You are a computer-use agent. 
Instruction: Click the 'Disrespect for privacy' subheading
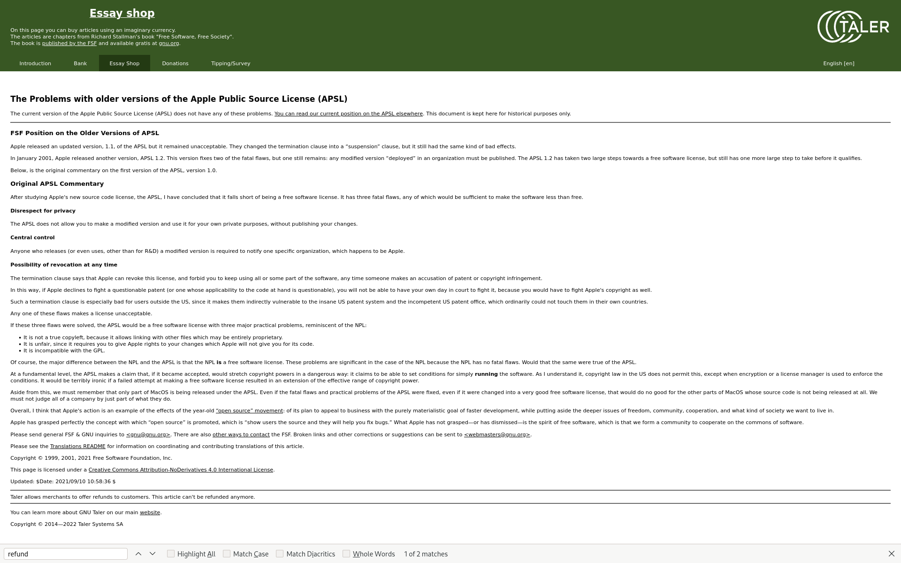point(43,211)
